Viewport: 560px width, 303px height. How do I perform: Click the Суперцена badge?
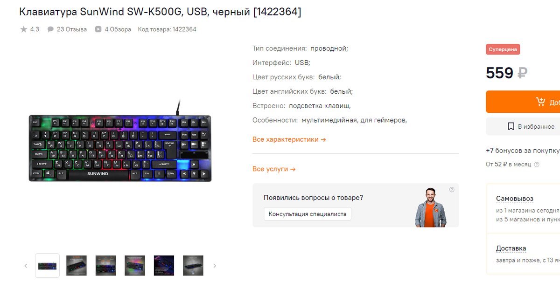tap(503, 49)
